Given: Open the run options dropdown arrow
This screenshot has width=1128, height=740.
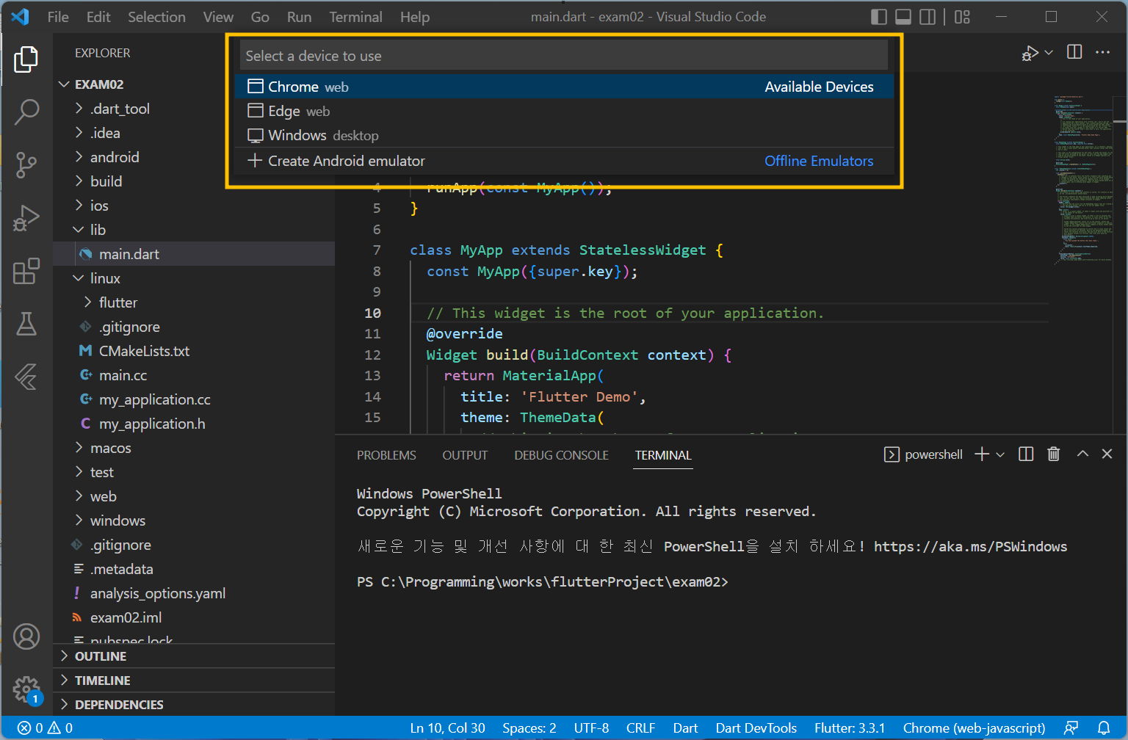Looking at the screenshot, I should click(1049, 53).
